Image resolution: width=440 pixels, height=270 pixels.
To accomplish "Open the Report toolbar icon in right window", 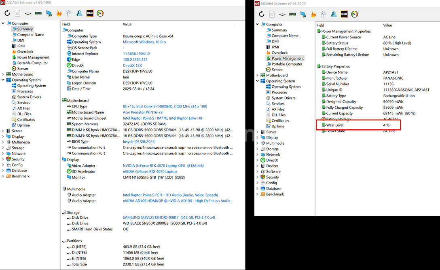I will (x=272, y=14).
